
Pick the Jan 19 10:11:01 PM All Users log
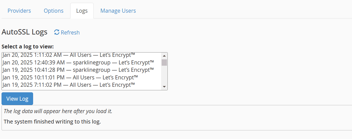pyautogui.click(x=81, y=77)
